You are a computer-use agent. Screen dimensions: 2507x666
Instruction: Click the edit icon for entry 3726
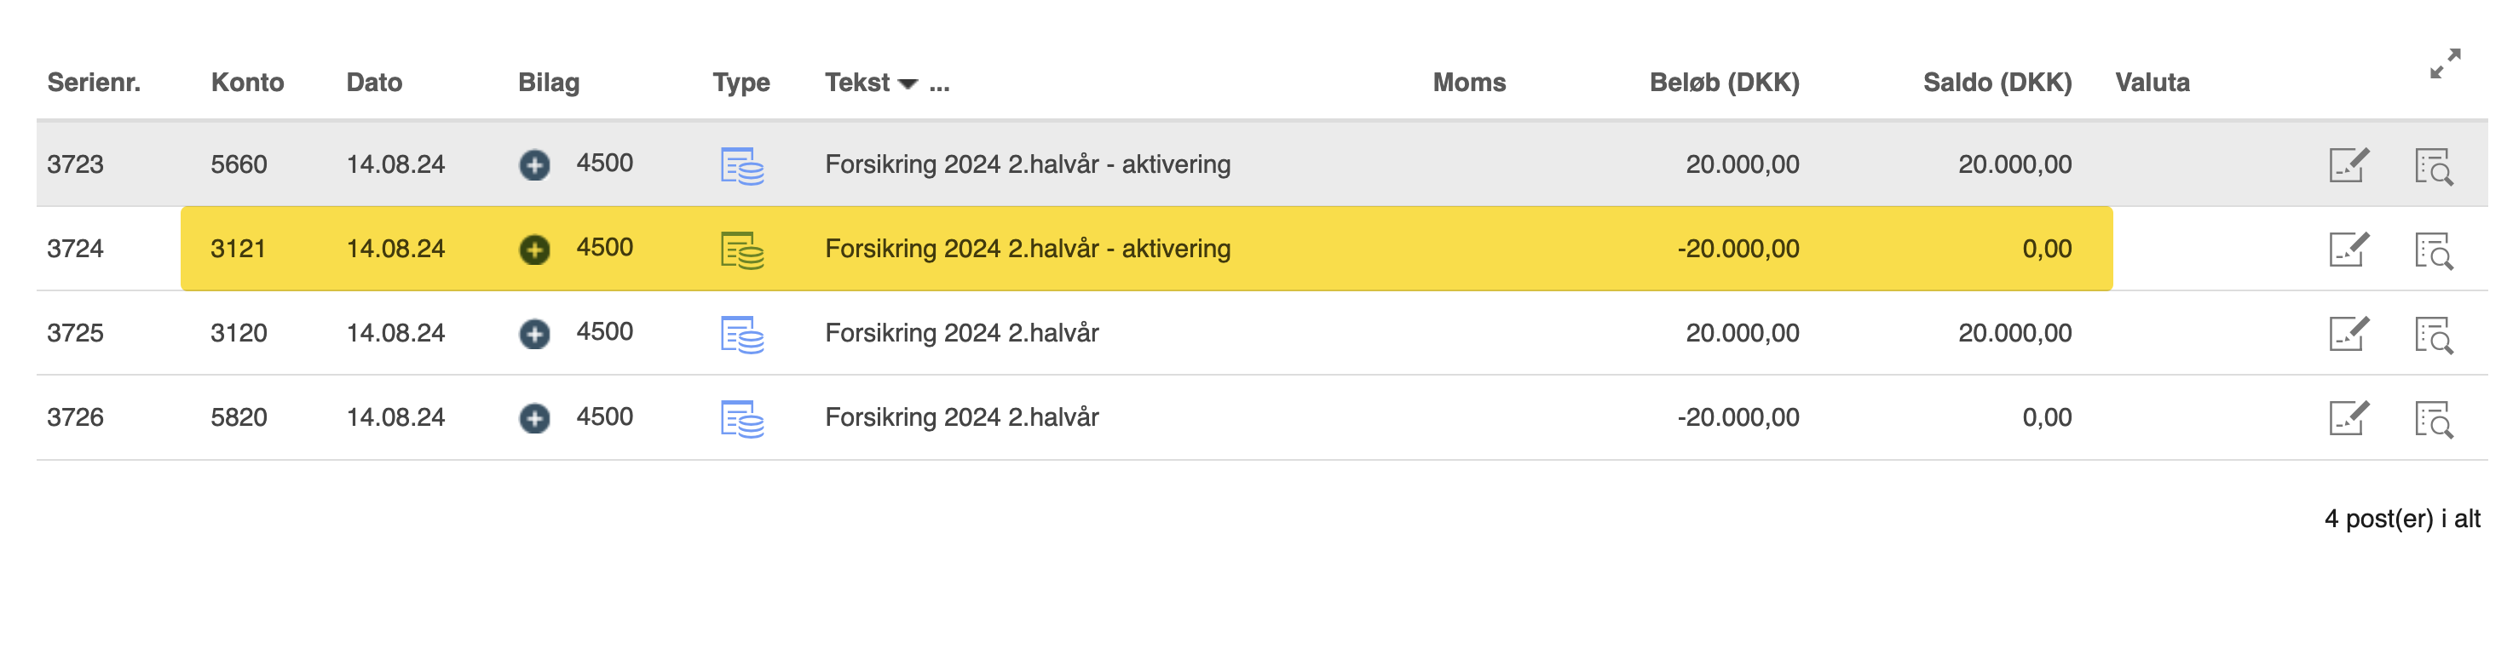pyautogui.click(x=2348, y=419)
